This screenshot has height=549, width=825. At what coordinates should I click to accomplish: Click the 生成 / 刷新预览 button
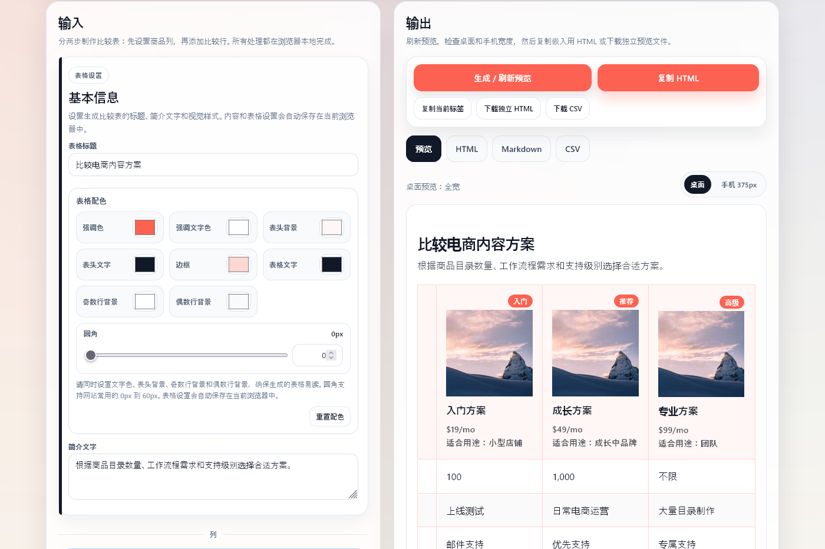point(502,78)
